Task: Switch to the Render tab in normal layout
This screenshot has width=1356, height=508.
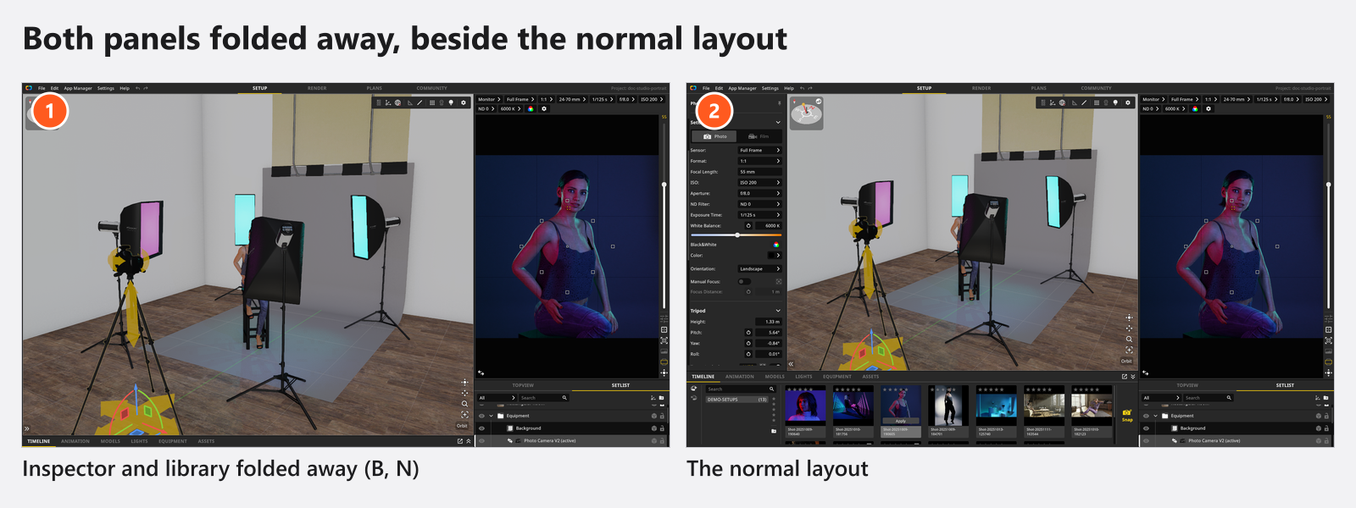Action: 981,88
